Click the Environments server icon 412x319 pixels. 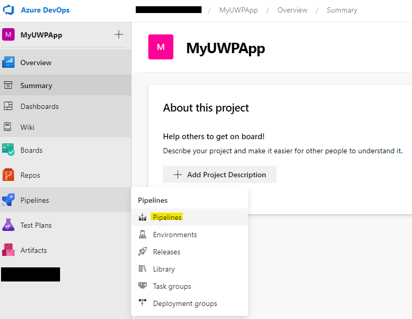click(143, 234)
